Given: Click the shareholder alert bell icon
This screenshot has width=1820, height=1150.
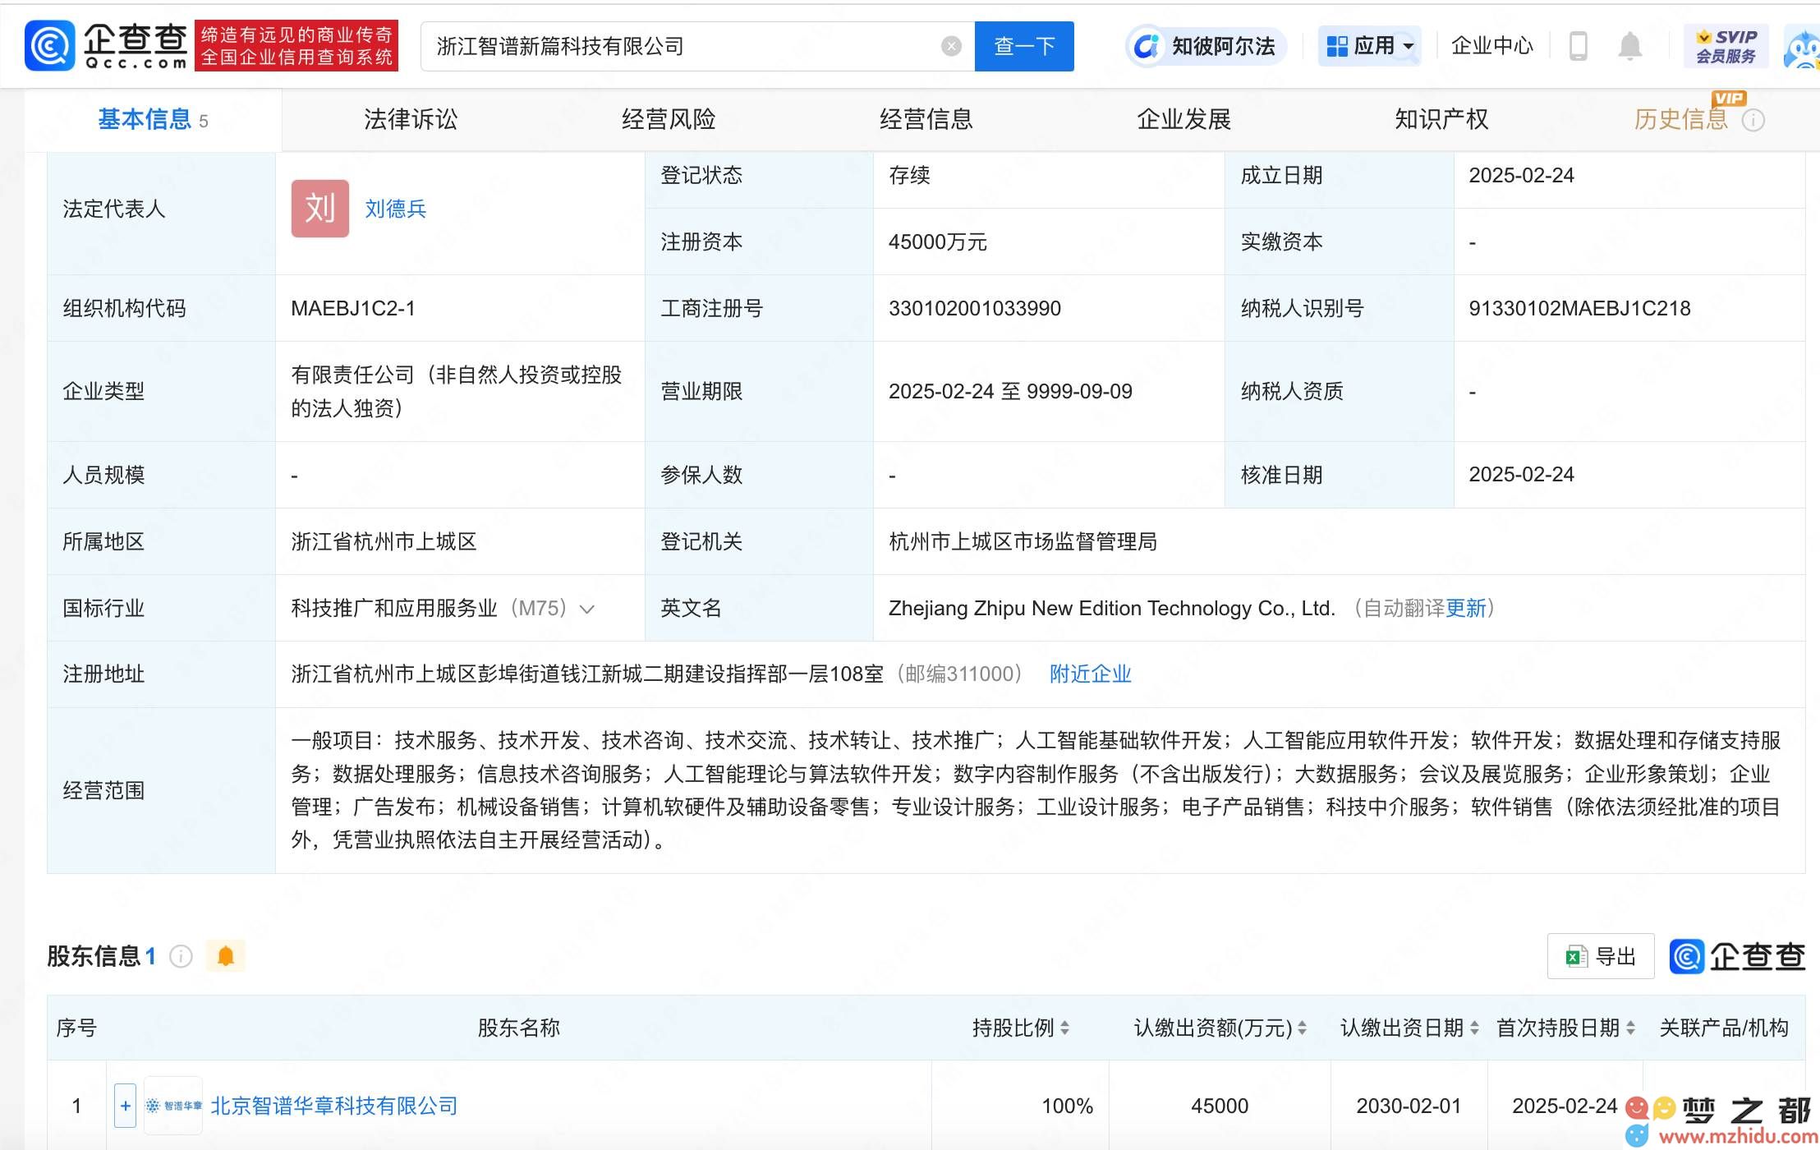Looking at the screenshot, I should click(226, 956).
